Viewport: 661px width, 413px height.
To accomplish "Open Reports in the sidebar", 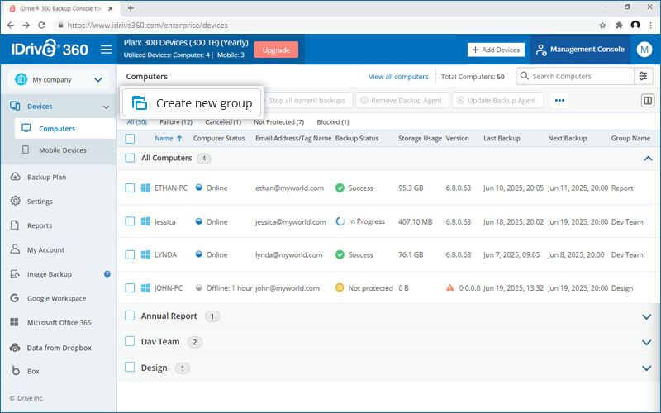I will point(40,225).
